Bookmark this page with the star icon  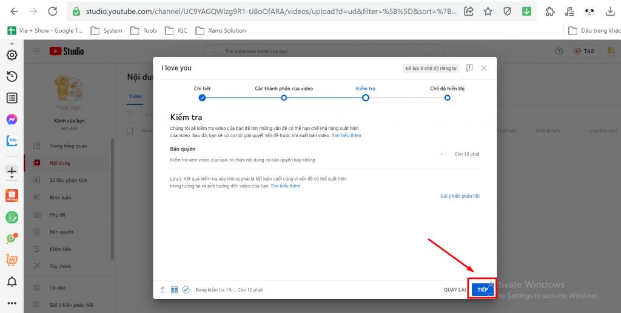pos(488,12)
